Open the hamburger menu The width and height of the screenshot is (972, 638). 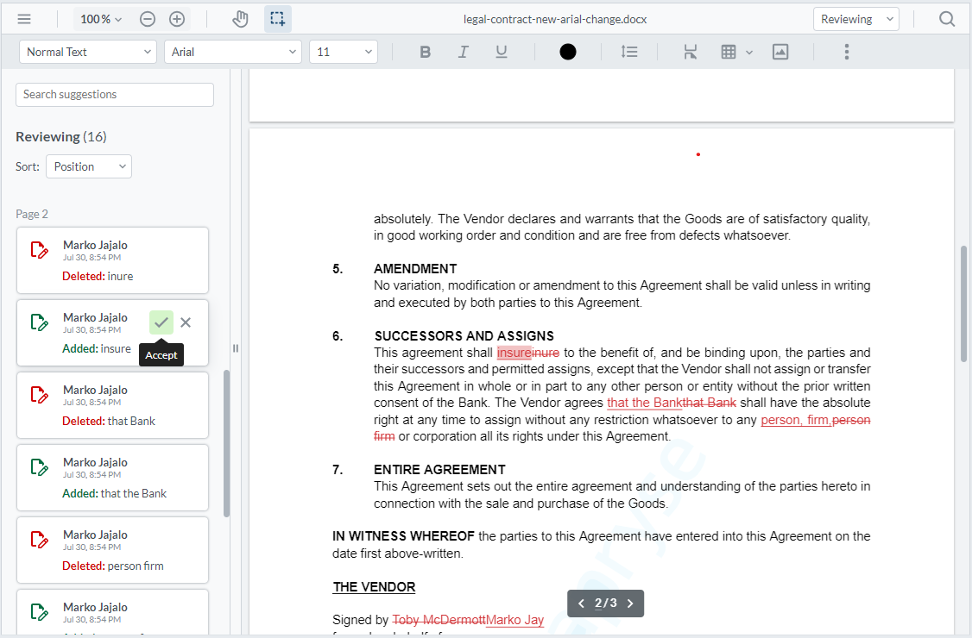tap(24, 19)
